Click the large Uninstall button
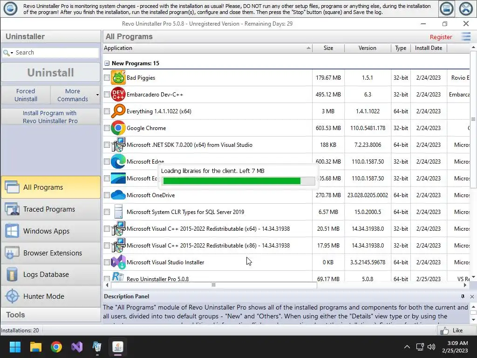The width and height of the screenshot is (477, 358). (x=50, y=72)
